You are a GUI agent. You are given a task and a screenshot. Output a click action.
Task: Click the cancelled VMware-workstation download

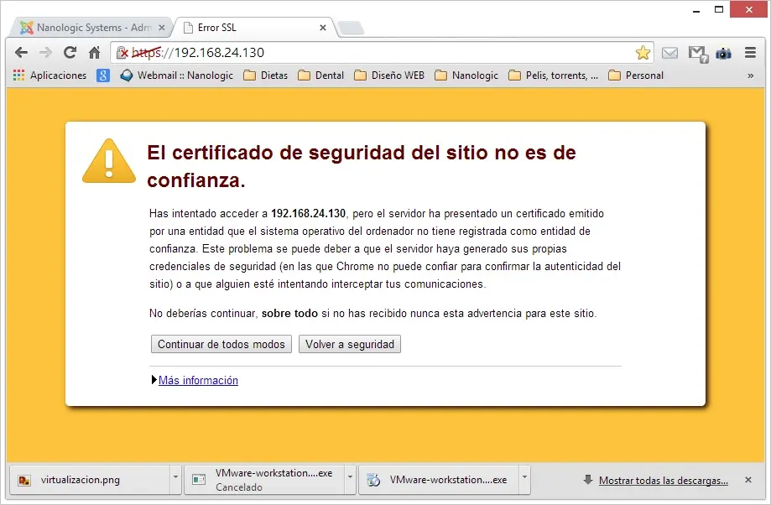coord(264,480)
